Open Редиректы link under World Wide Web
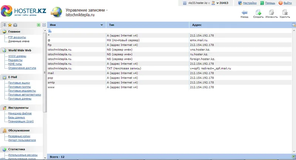This screenshot has width=296, height=160. 15,60
